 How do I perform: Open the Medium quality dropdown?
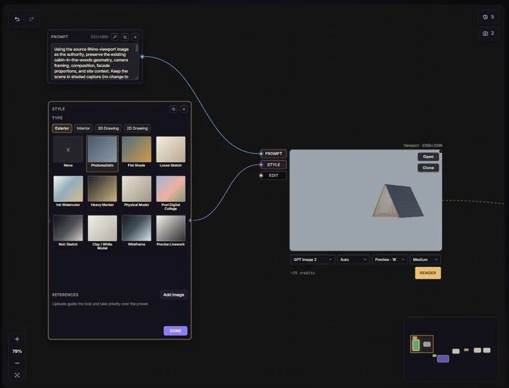[425, 260]
